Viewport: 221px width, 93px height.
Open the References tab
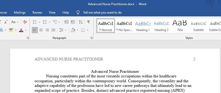4,13
